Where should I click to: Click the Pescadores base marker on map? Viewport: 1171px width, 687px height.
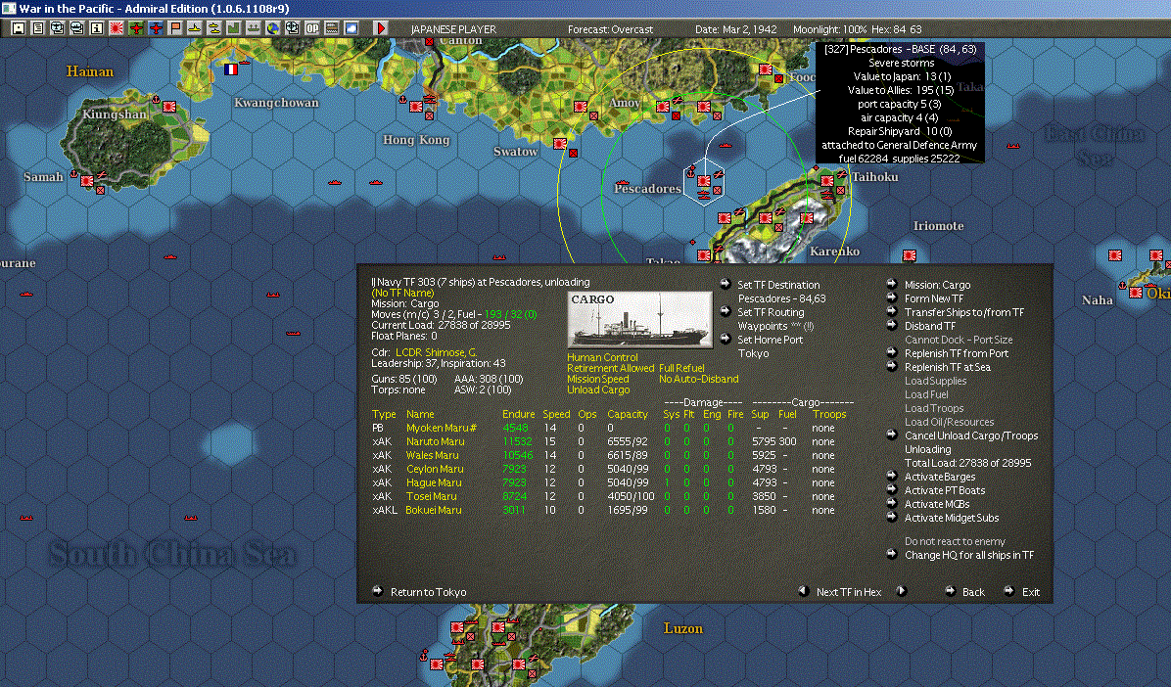pos(704,181)
